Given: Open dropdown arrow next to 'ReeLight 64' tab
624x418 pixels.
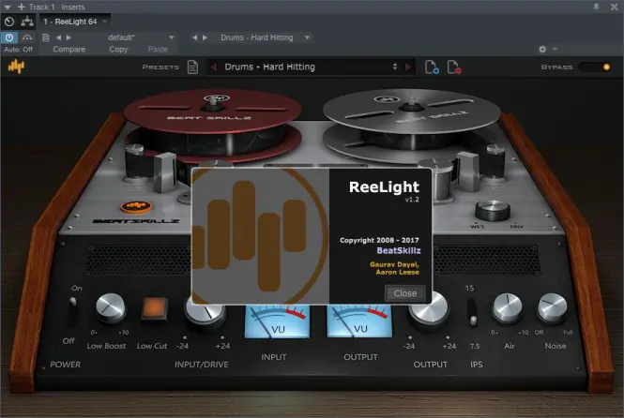Looking at the screenshot, I should pos(105,22).
